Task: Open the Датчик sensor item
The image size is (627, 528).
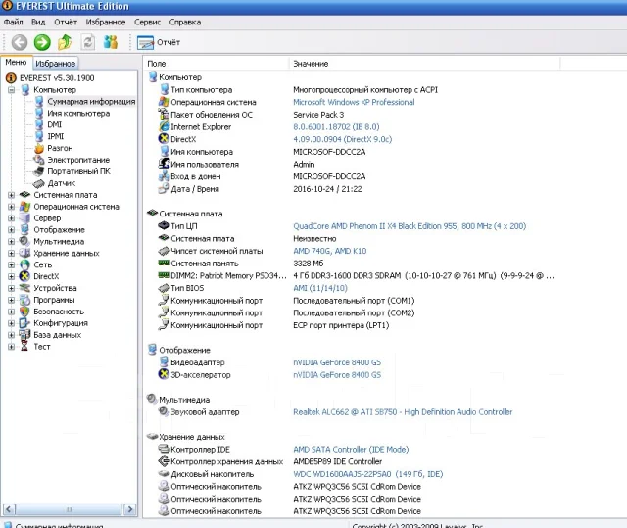Action: point(61,183)
